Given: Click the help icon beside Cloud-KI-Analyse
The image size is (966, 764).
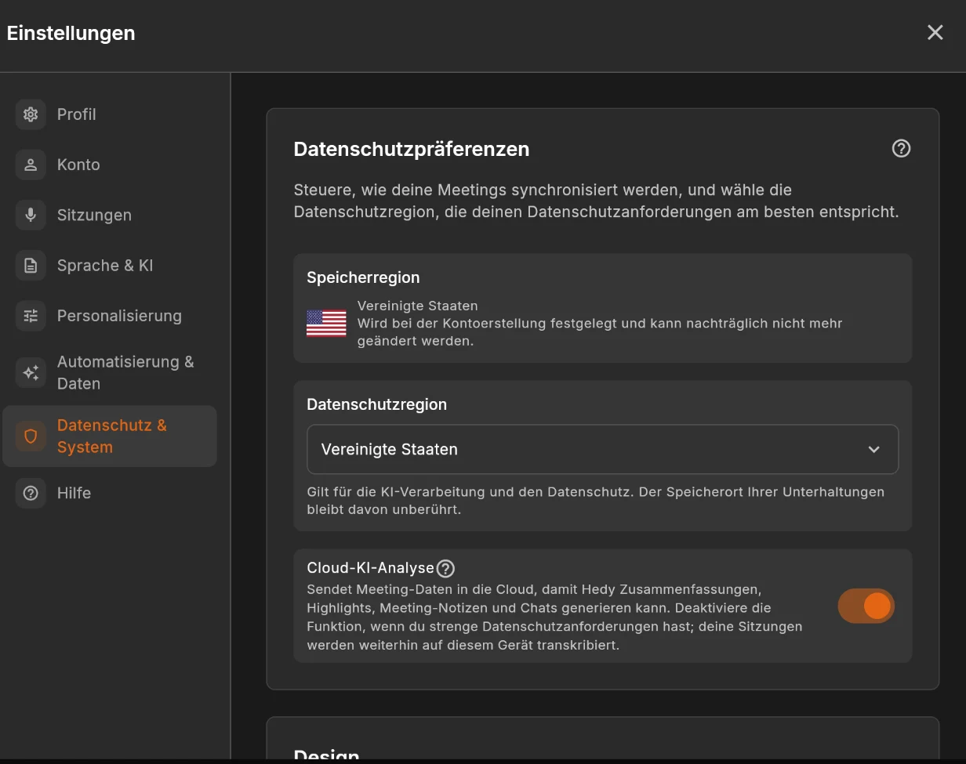Looking at the screenshot, I should [445, 568].
